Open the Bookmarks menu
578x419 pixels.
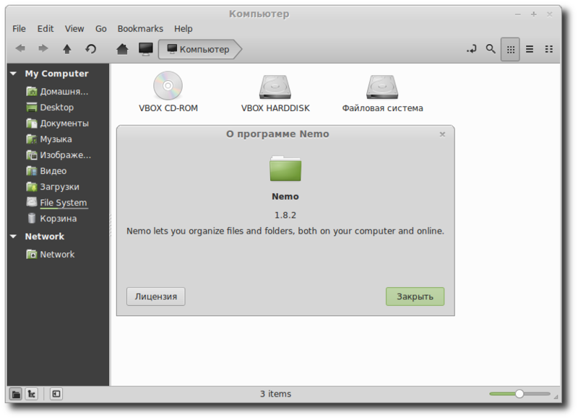pyautogui.click(x=140, y=28)
